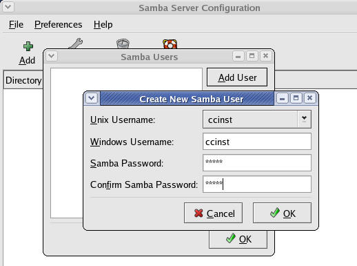
Task: Open the File menu
Action: [x=16, y=24]
